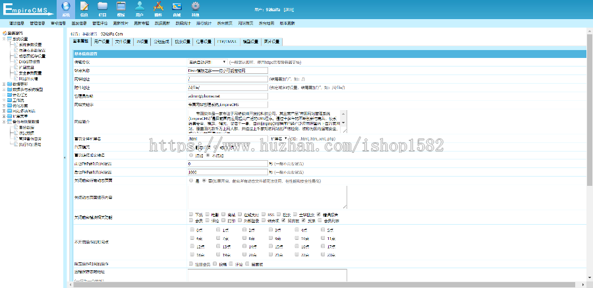Open 系统参数设置 in the sidebar tree
Viewport: 593px width, 288px height.
(30, 44)
